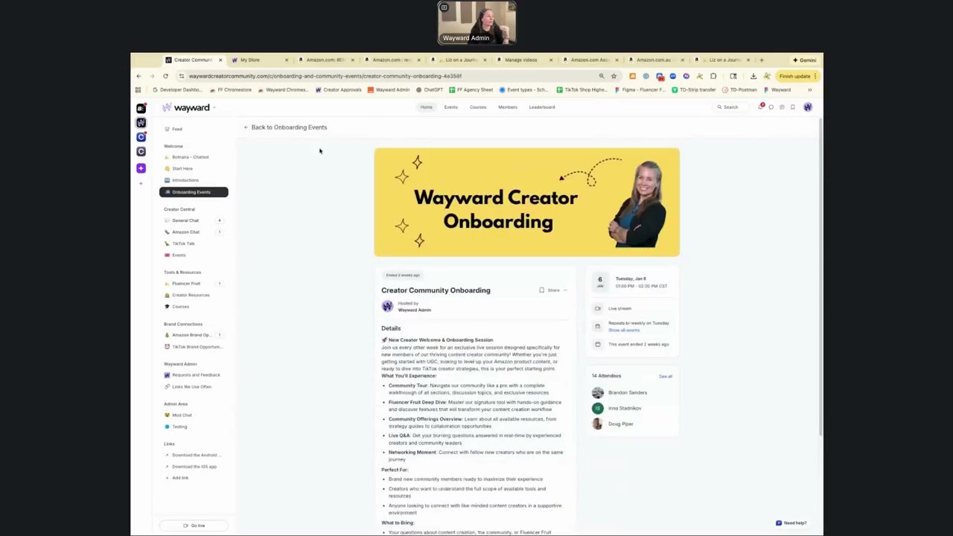Image resolution: width=953 pixels, height=536 pixels.
Task: Open Events in top navigation
Action: (x=451, y=107)
